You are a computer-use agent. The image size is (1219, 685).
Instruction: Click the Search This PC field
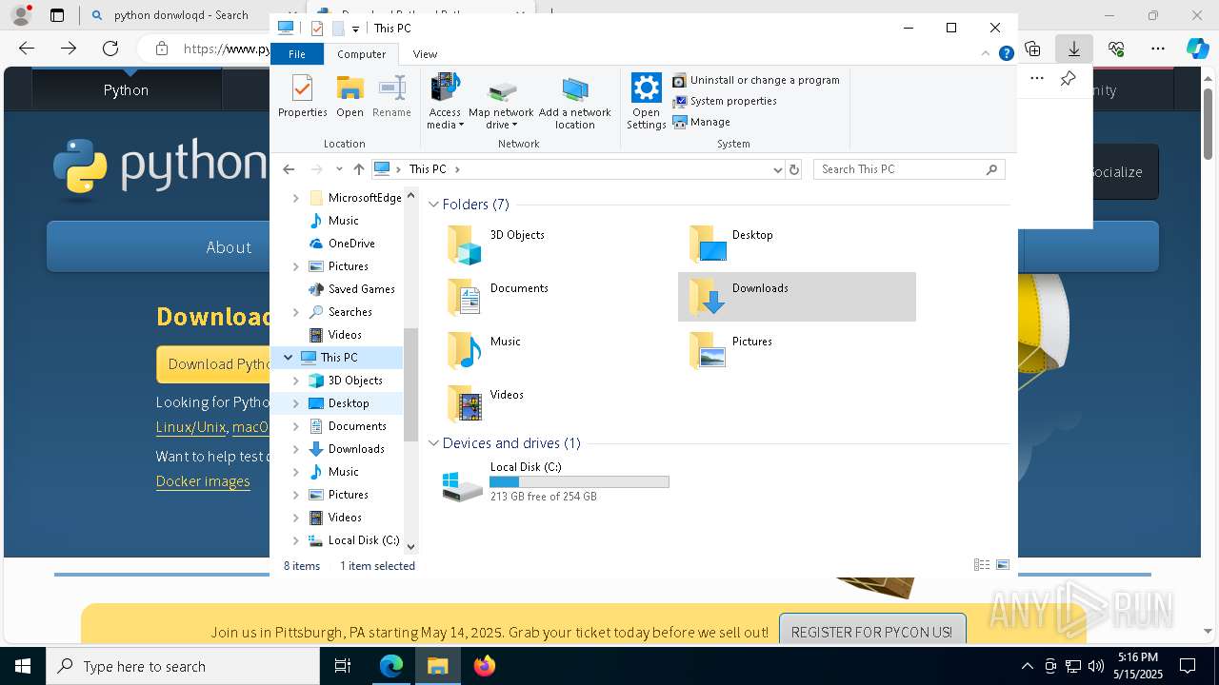[x=909, y=169]
